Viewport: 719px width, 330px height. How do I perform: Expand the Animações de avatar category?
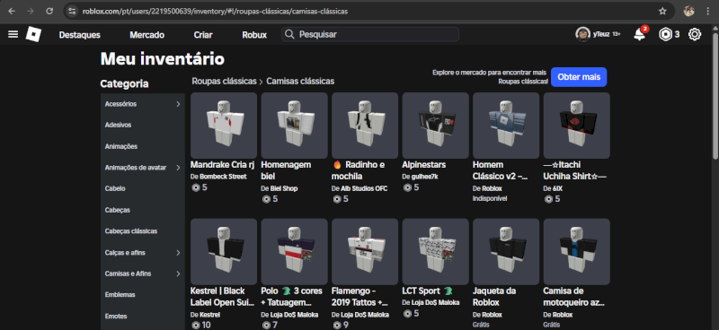click(x=143, y=168)
